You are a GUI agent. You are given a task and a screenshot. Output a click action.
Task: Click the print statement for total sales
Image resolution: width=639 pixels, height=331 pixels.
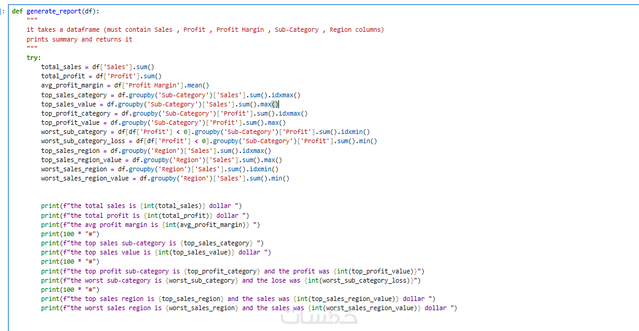click(142, 206)
